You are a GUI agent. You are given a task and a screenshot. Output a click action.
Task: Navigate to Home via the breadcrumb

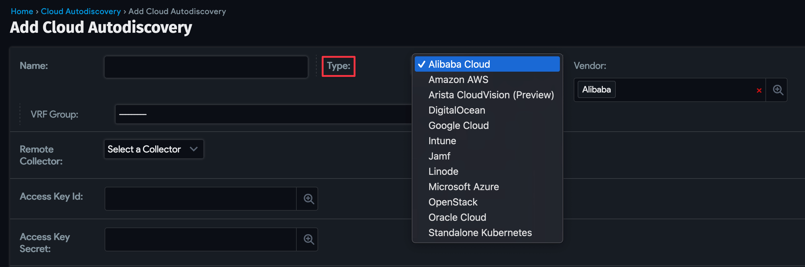click(22, 11)
